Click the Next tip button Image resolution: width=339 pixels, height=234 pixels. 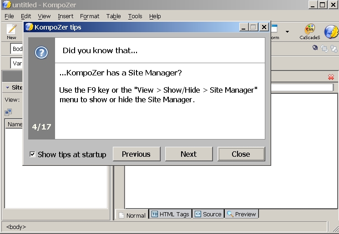(189, 154)
